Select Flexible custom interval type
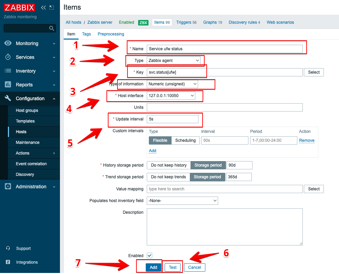339x274 pixels. pos(160,140)
